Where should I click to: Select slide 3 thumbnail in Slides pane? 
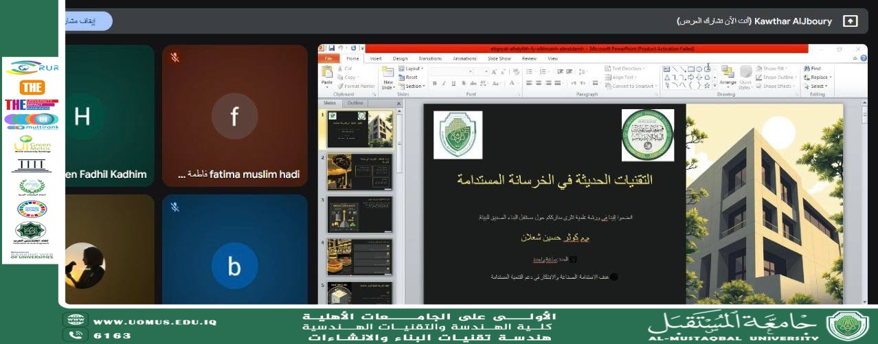coord(359,214)
